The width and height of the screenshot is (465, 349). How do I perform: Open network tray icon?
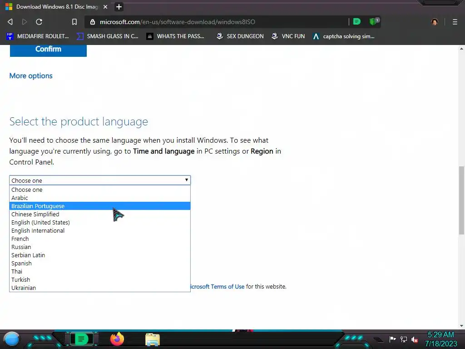(x=404, y=339)
